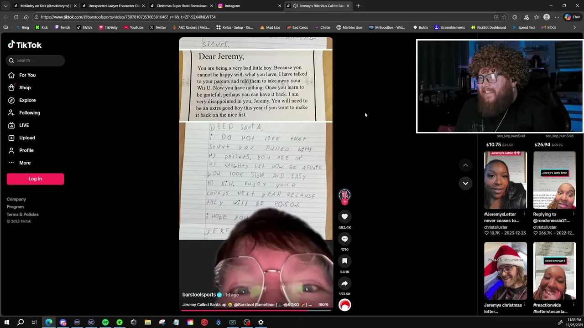Open Spotify from the taskbar

pos(105,323)
